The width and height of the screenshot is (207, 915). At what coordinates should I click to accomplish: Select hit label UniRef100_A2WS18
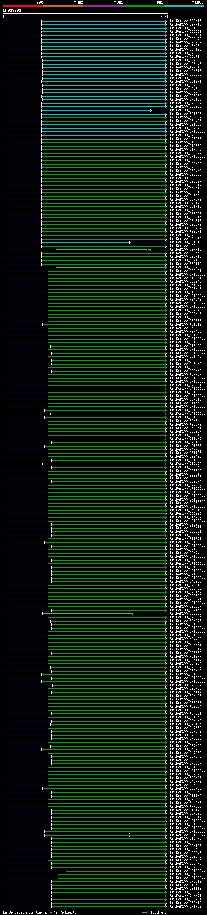tap(186, 67)
